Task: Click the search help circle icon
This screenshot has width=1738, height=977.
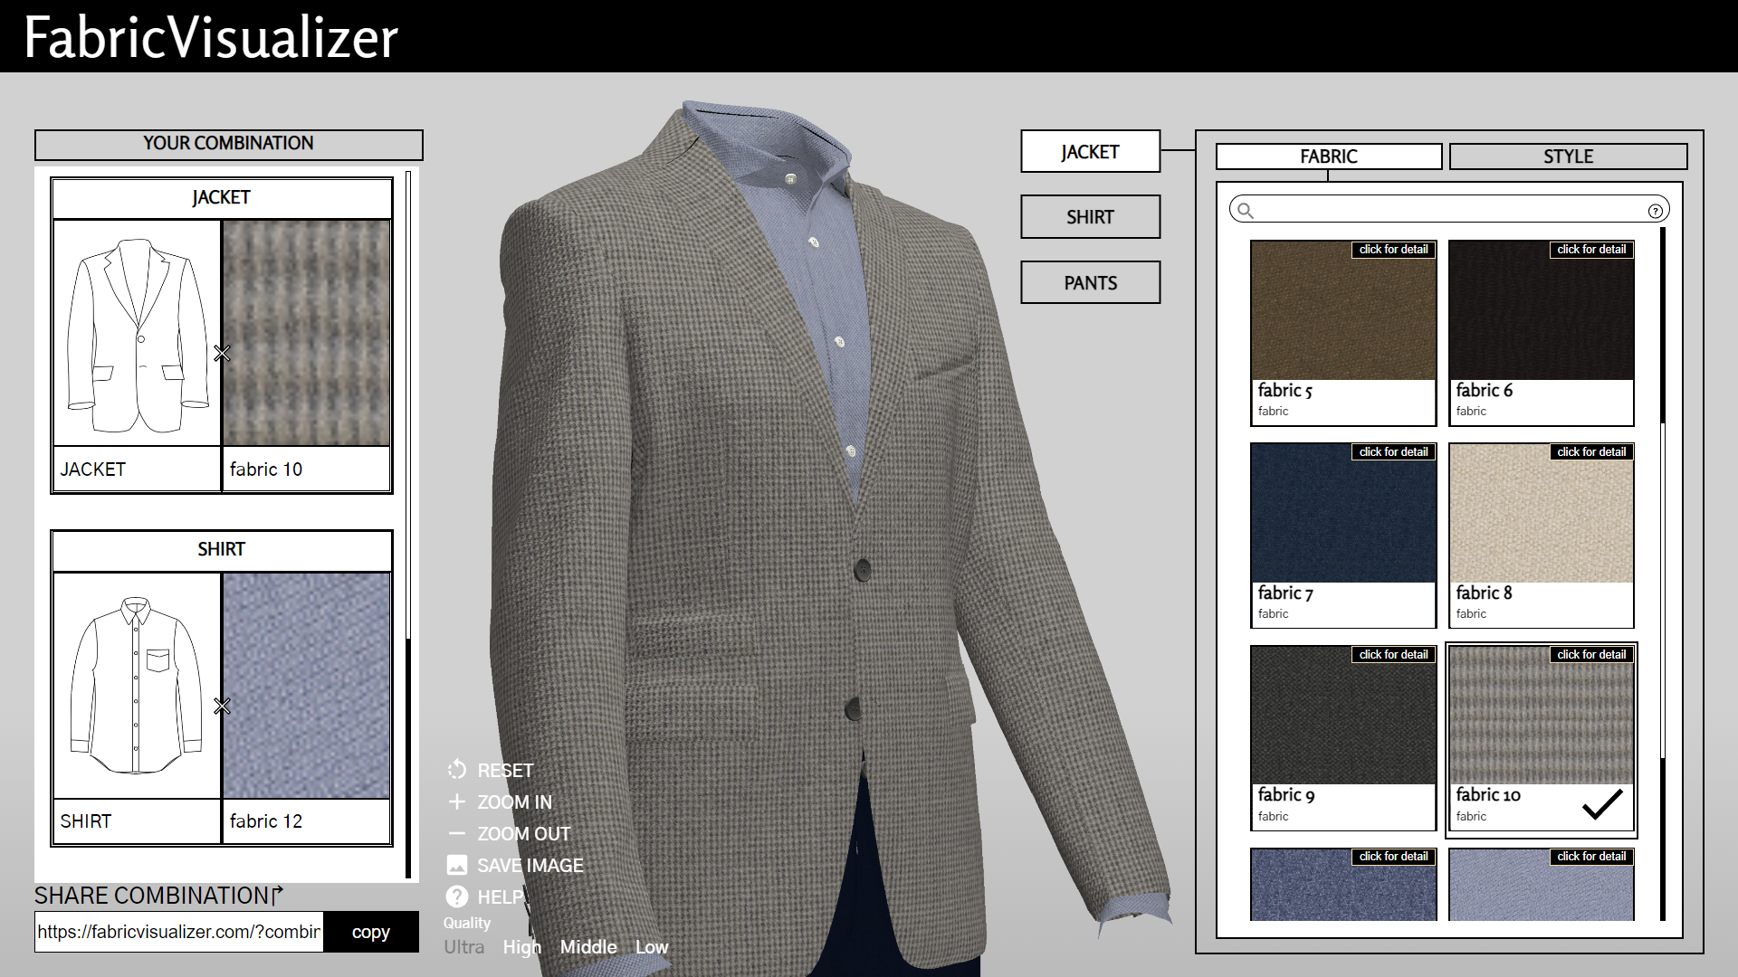Action: (x=1655, y=211)
